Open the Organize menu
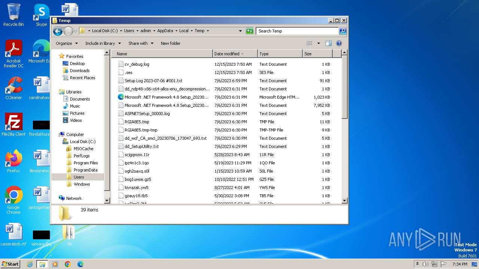479x269 pixels. coord(67,43)
